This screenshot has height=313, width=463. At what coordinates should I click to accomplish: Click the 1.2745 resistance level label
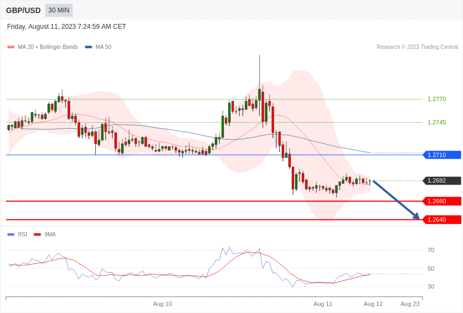437,122
